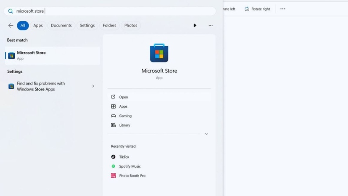Expand the action list with the chevron

pos(206,134)
